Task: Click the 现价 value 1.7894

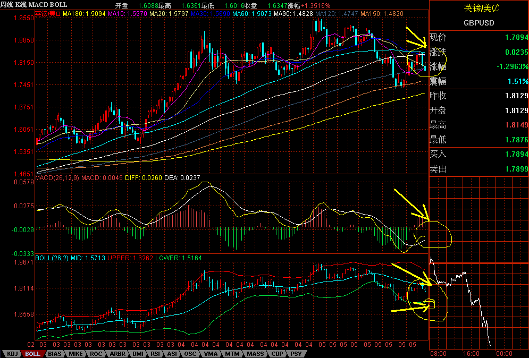Action: (517, 37)
